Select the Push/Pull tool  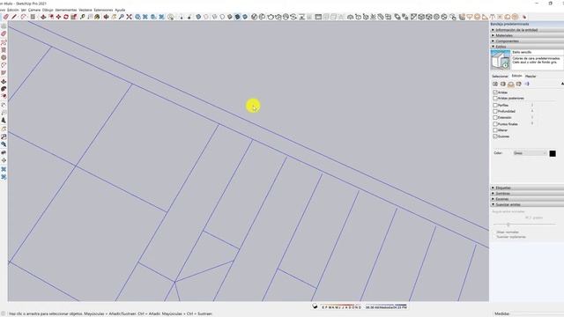pyautogui.click(x=43, y=17)
